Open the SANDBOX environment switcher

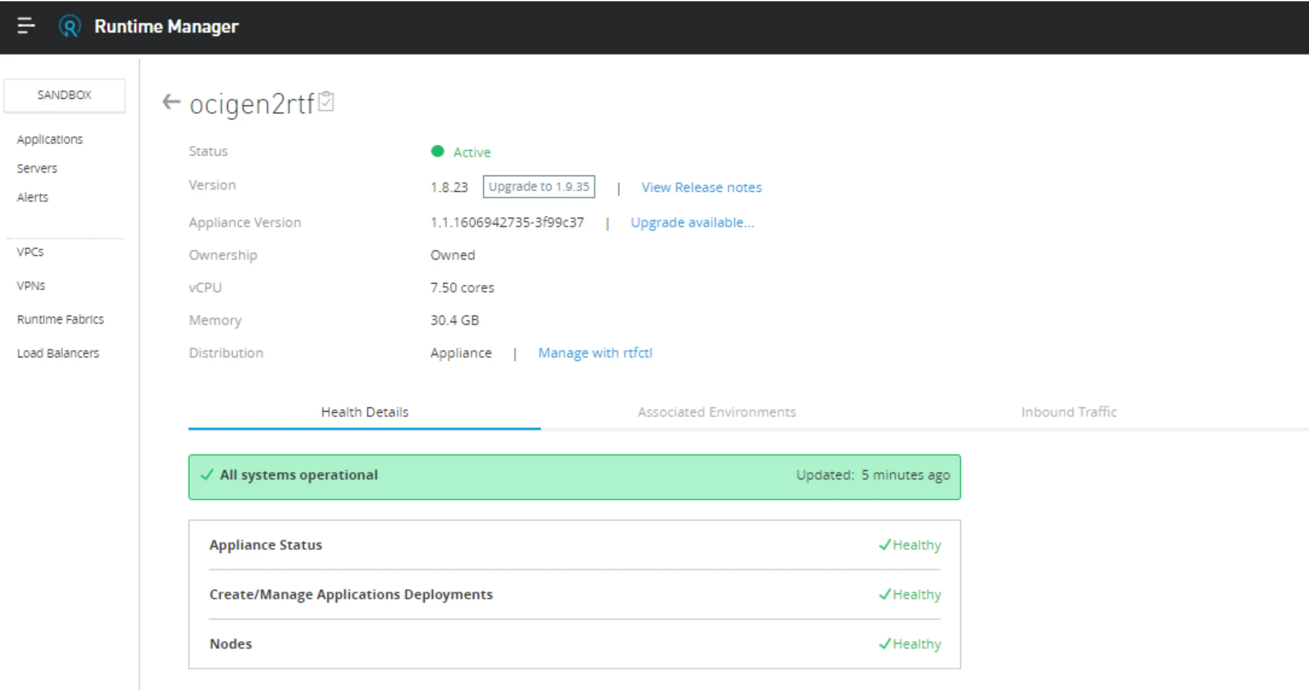click(65, 95)
